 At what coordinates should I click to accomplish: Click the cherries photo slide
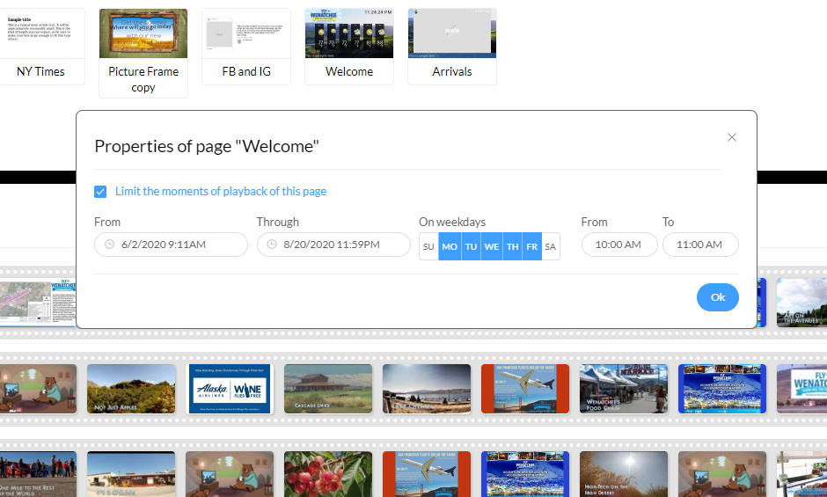328,474
